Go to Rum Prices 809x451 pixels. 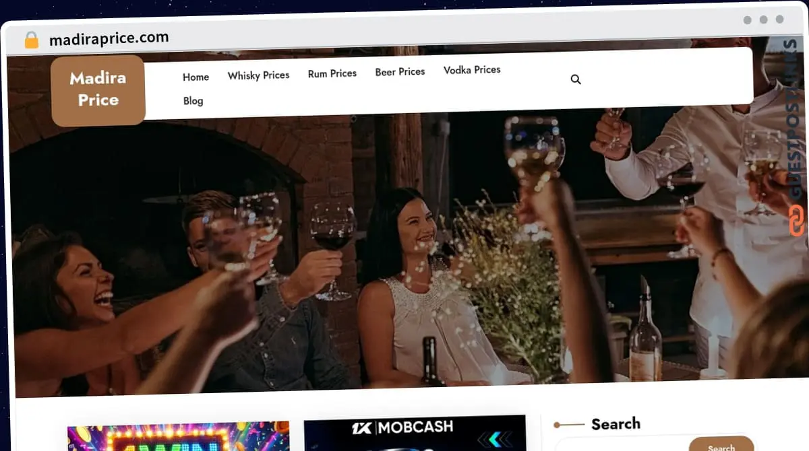(332, 73)
